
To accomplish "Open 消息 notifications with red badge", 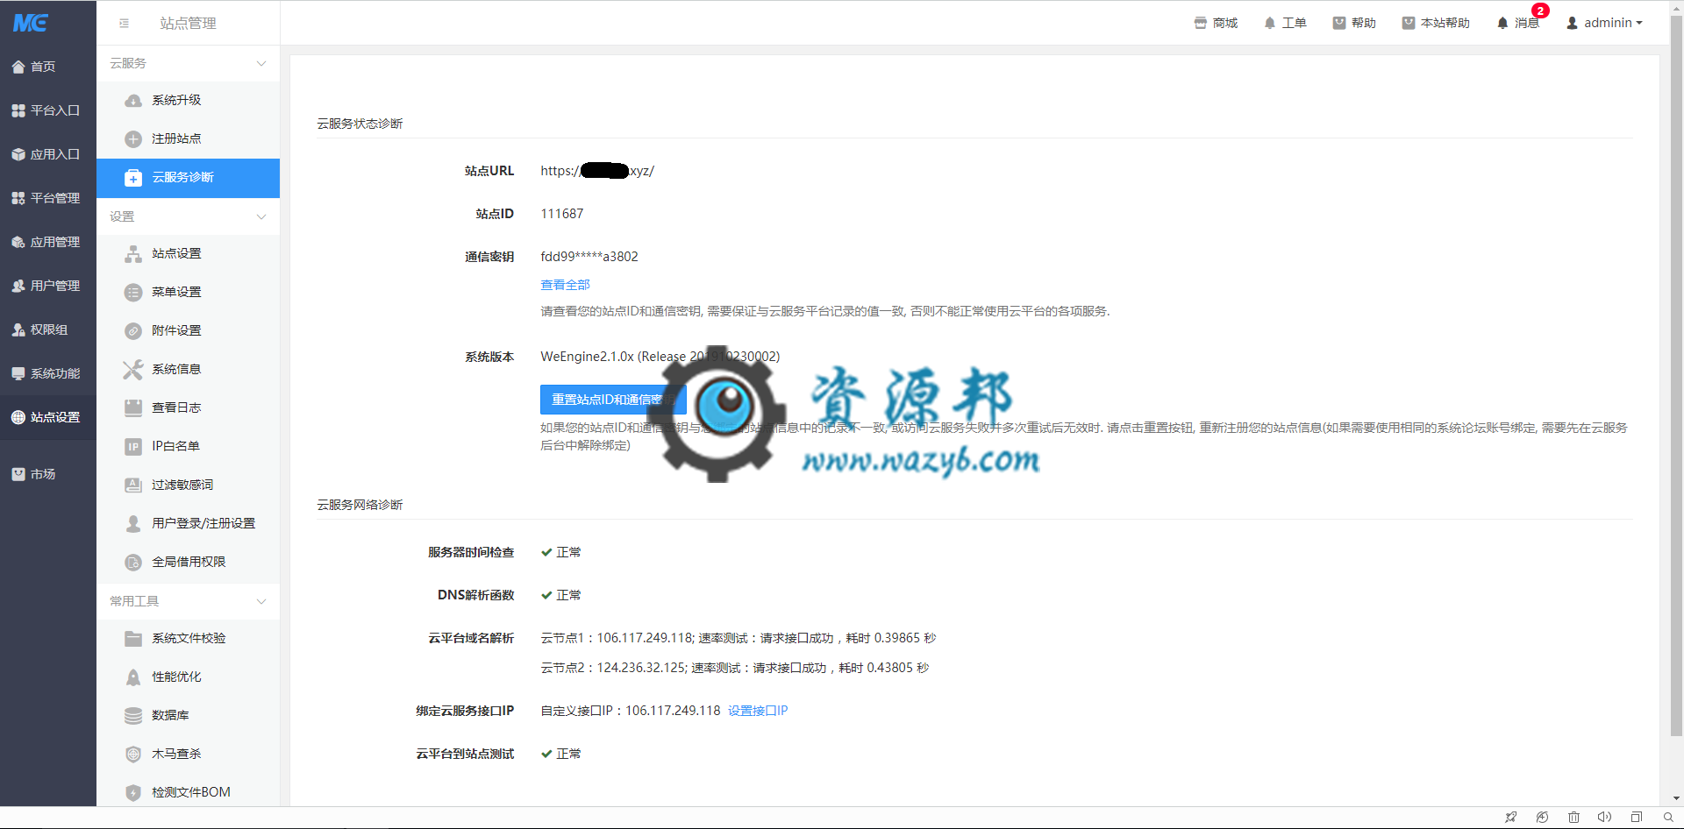I will point(1519,23).
